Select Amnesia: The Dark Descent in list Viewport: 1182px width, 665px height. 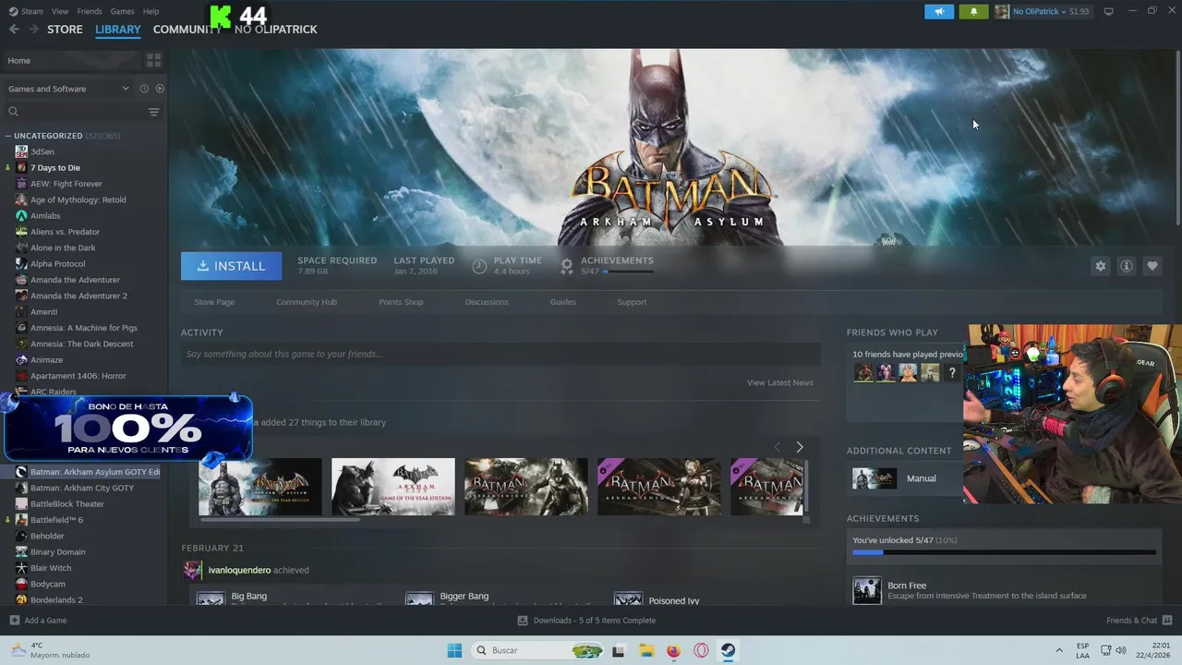(x=83, y=344)
